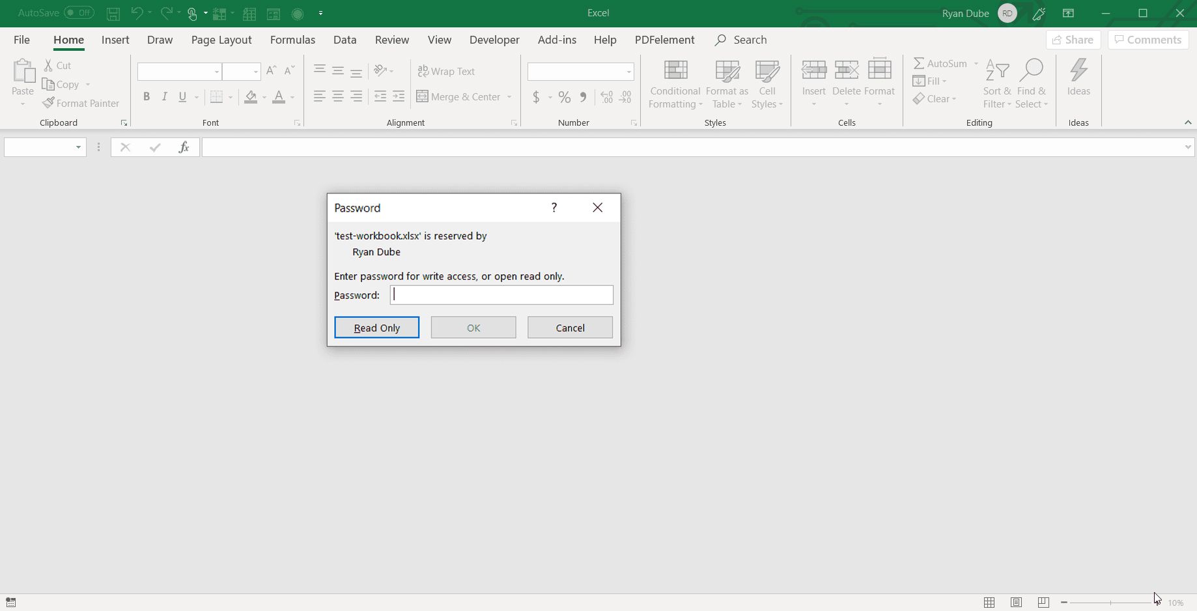Toggle Bold formatting

click(x=147, y=96)
